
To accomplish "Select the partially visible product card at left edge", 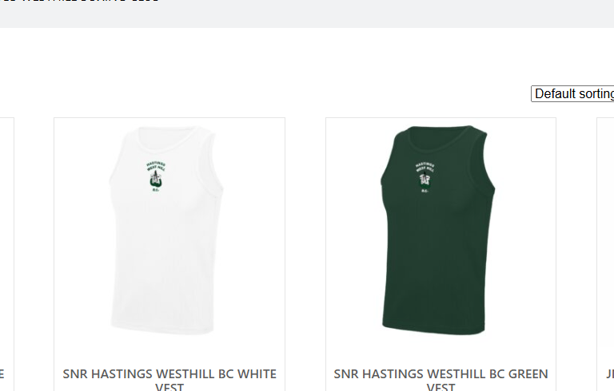I will point(6,254).
